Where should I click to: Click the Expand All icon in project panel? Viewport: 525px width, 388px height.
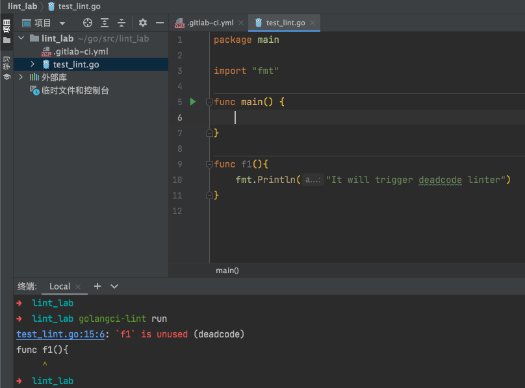pyautogui.click(x=105, y=23)
